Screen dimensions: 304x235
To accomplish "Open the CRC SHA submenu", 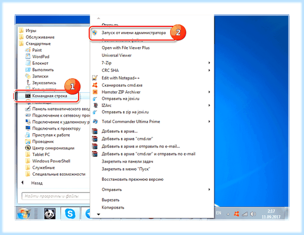I will click(x=152, y=70).
